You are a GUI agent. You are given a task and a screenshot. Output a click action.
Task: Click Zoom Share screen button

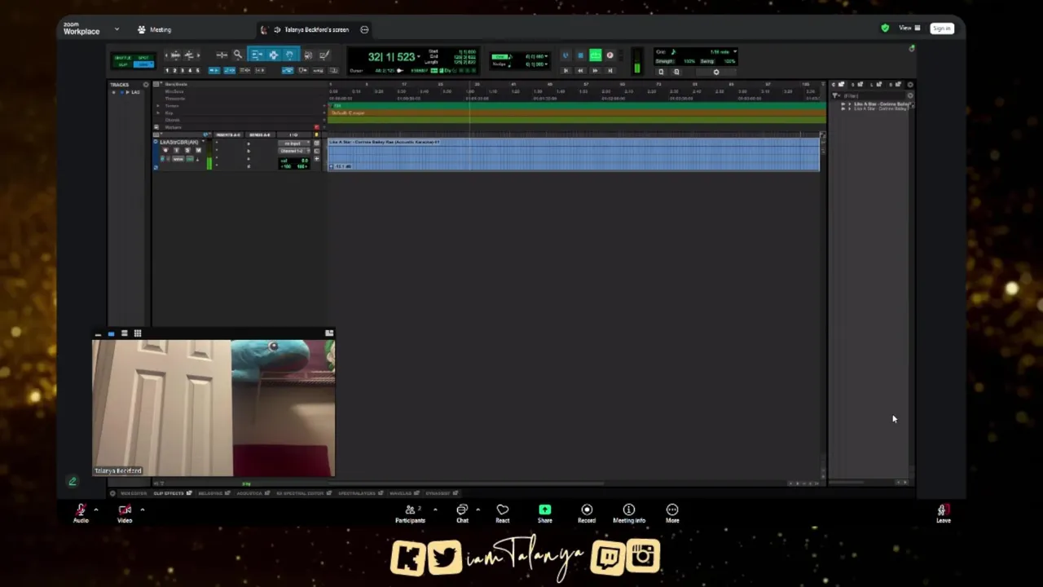544,514
